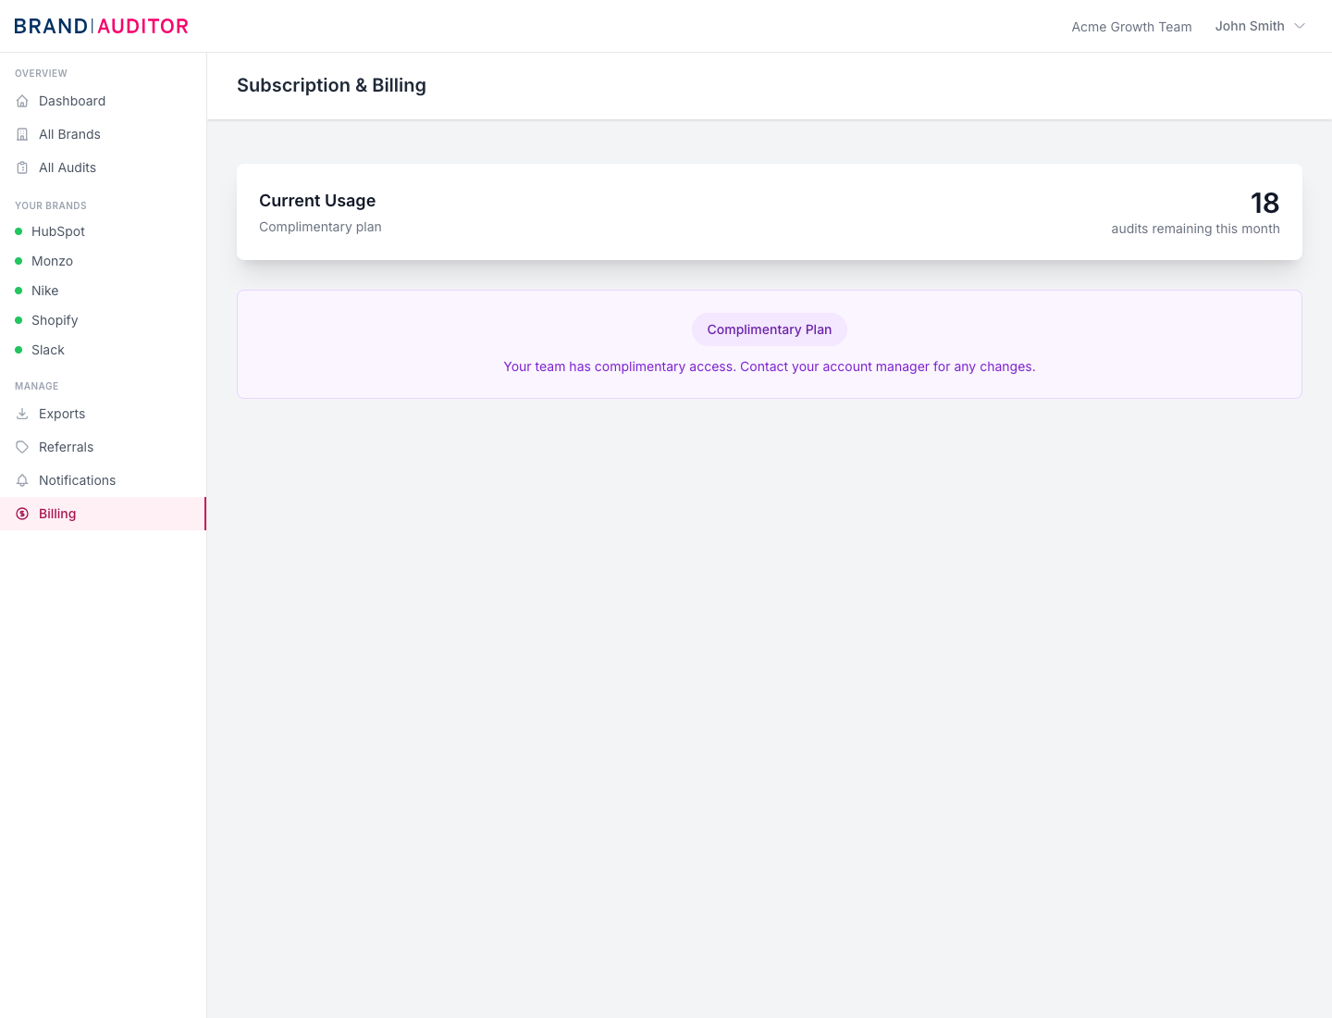The image size is (1332, 1018).
Task: Click the 'audits remaining this month' label
Action: [x=1195, y=229]
